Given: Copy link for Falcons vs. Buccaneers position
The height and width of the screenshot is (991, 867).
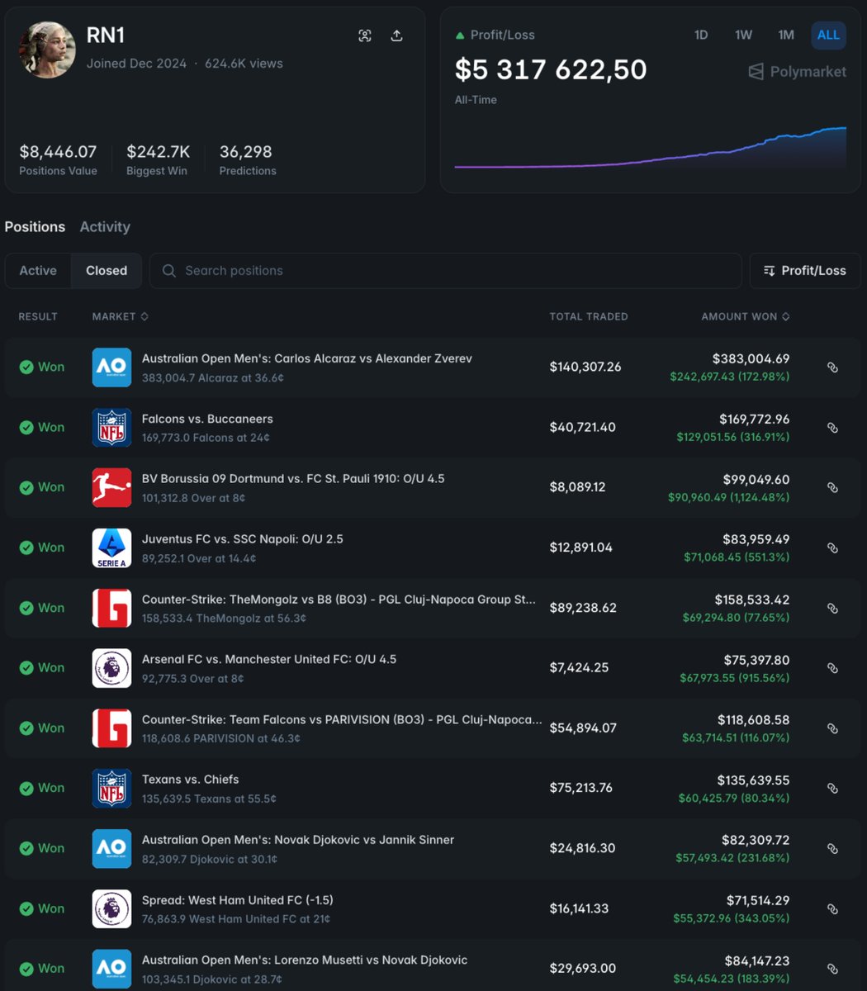Looking at the screenshot, I should (x=832, y=428).
